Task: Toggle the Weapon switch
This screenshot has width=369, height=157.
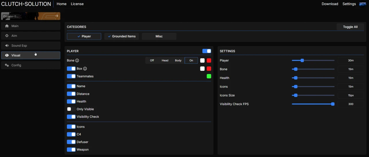Action: point(71,150)
